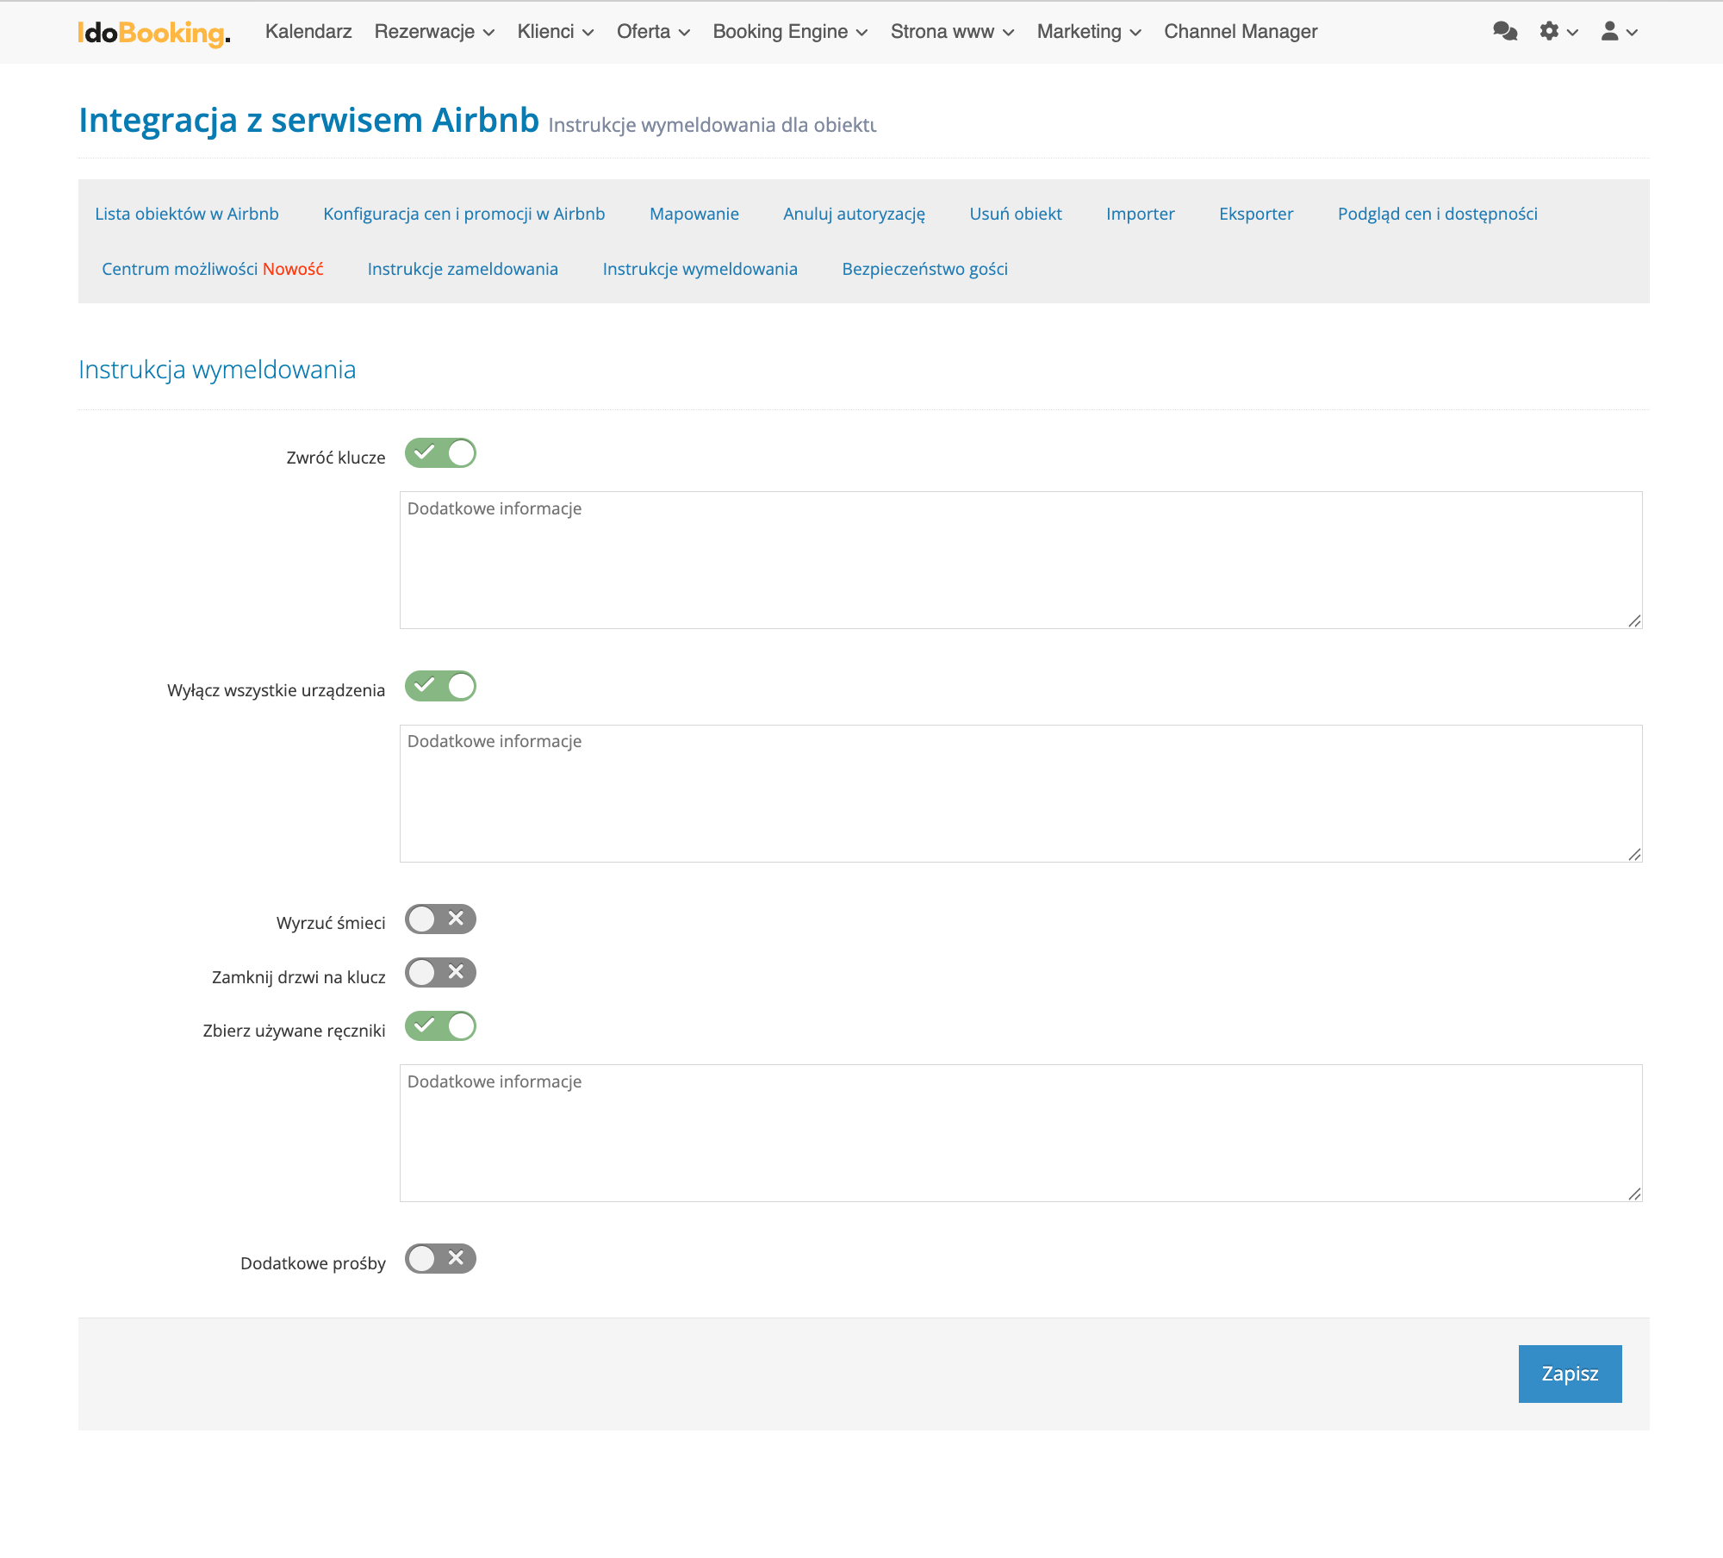Open the Marketing dropdown menu

point(1088,32)
